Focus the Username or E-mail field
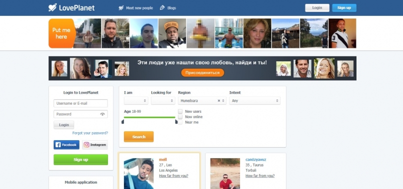The image size is (403, 189). pyautogui.click(x=80, y=103)
